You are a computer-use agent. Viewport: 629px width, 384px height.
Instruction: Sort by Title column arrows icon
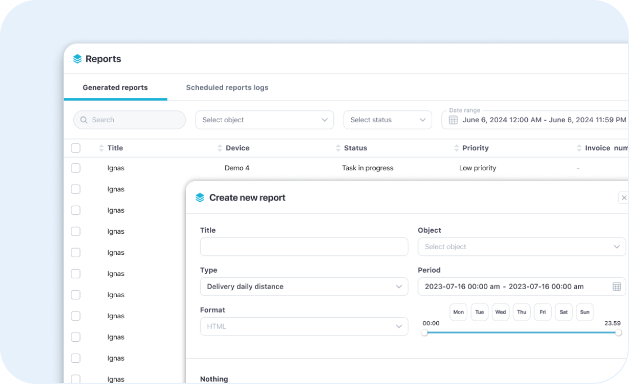102,148
